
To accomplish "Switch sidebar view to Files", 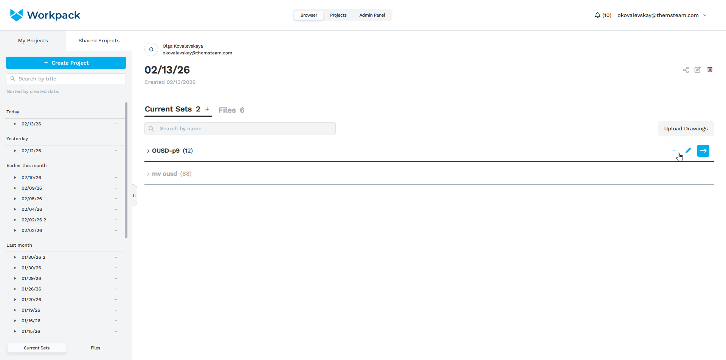I will click(x=95, y=348).
